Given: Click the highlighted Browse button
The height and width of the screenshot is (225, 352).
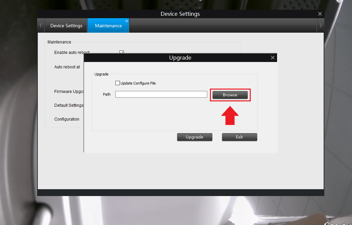Looking at the screenshot, I should 230,95.
